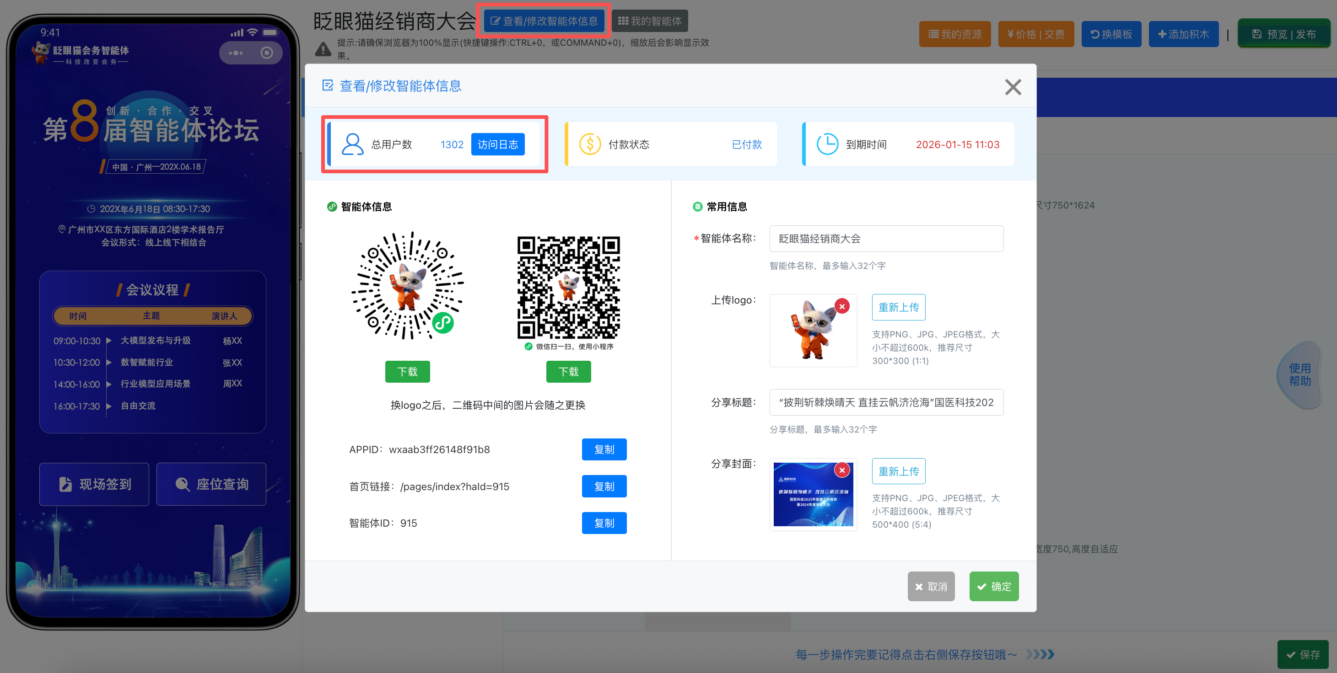Click the clock icon beside 到期时间
This screenshot has height=673, width=1337.
click(x=827, y=144)
